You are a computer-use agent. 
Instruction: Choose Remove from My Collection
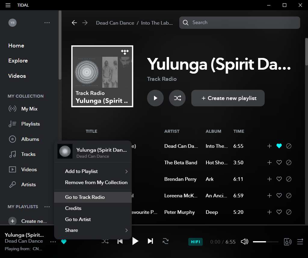tap(93, 182)
